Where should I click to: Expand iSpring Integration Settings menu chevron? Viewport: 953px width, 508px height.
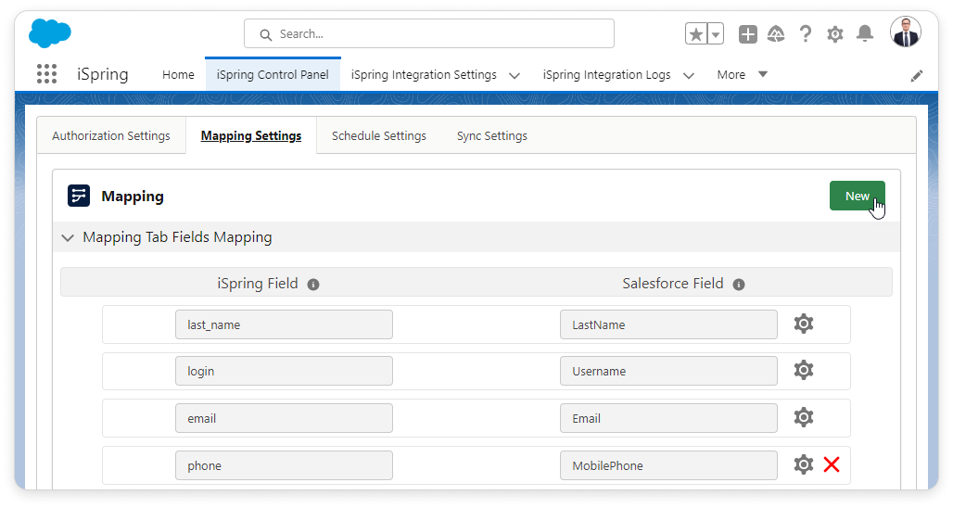pyautogui.click(x=515, y=75)
